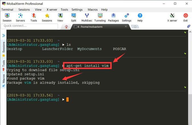Maximize the MobaXterm window
This screenshot has width=192, height=125.
click(175, 3)
